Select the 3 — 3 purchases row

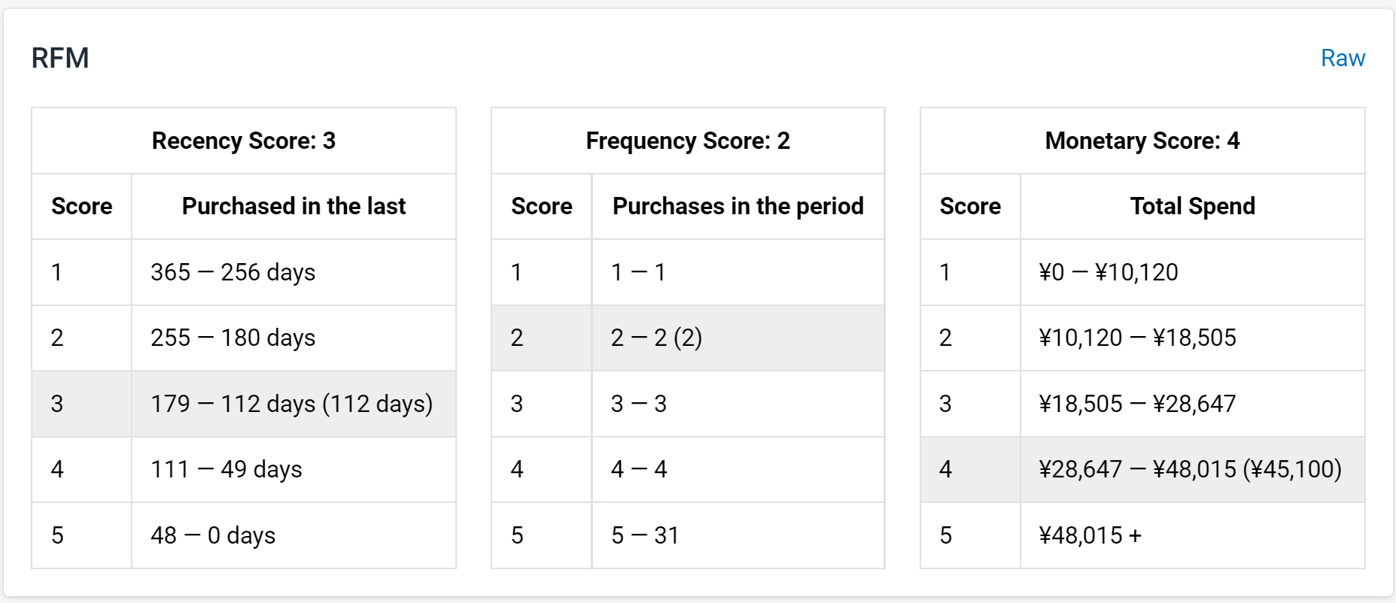point(688,404)
